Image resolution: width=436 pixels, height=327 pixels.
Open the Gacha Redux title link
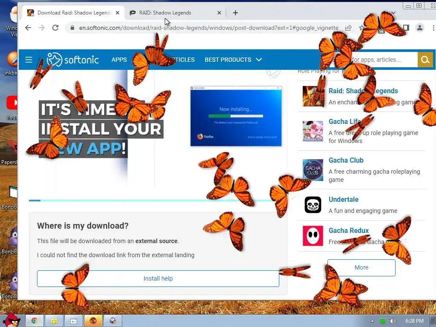(x=349, y=230)
